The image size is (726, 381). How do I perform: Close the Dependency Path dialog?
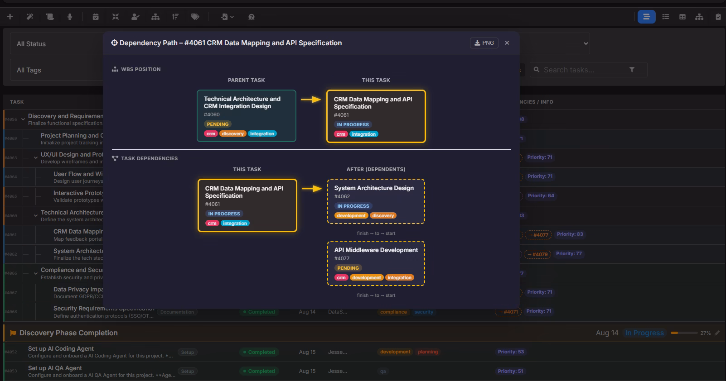[507, 43]
